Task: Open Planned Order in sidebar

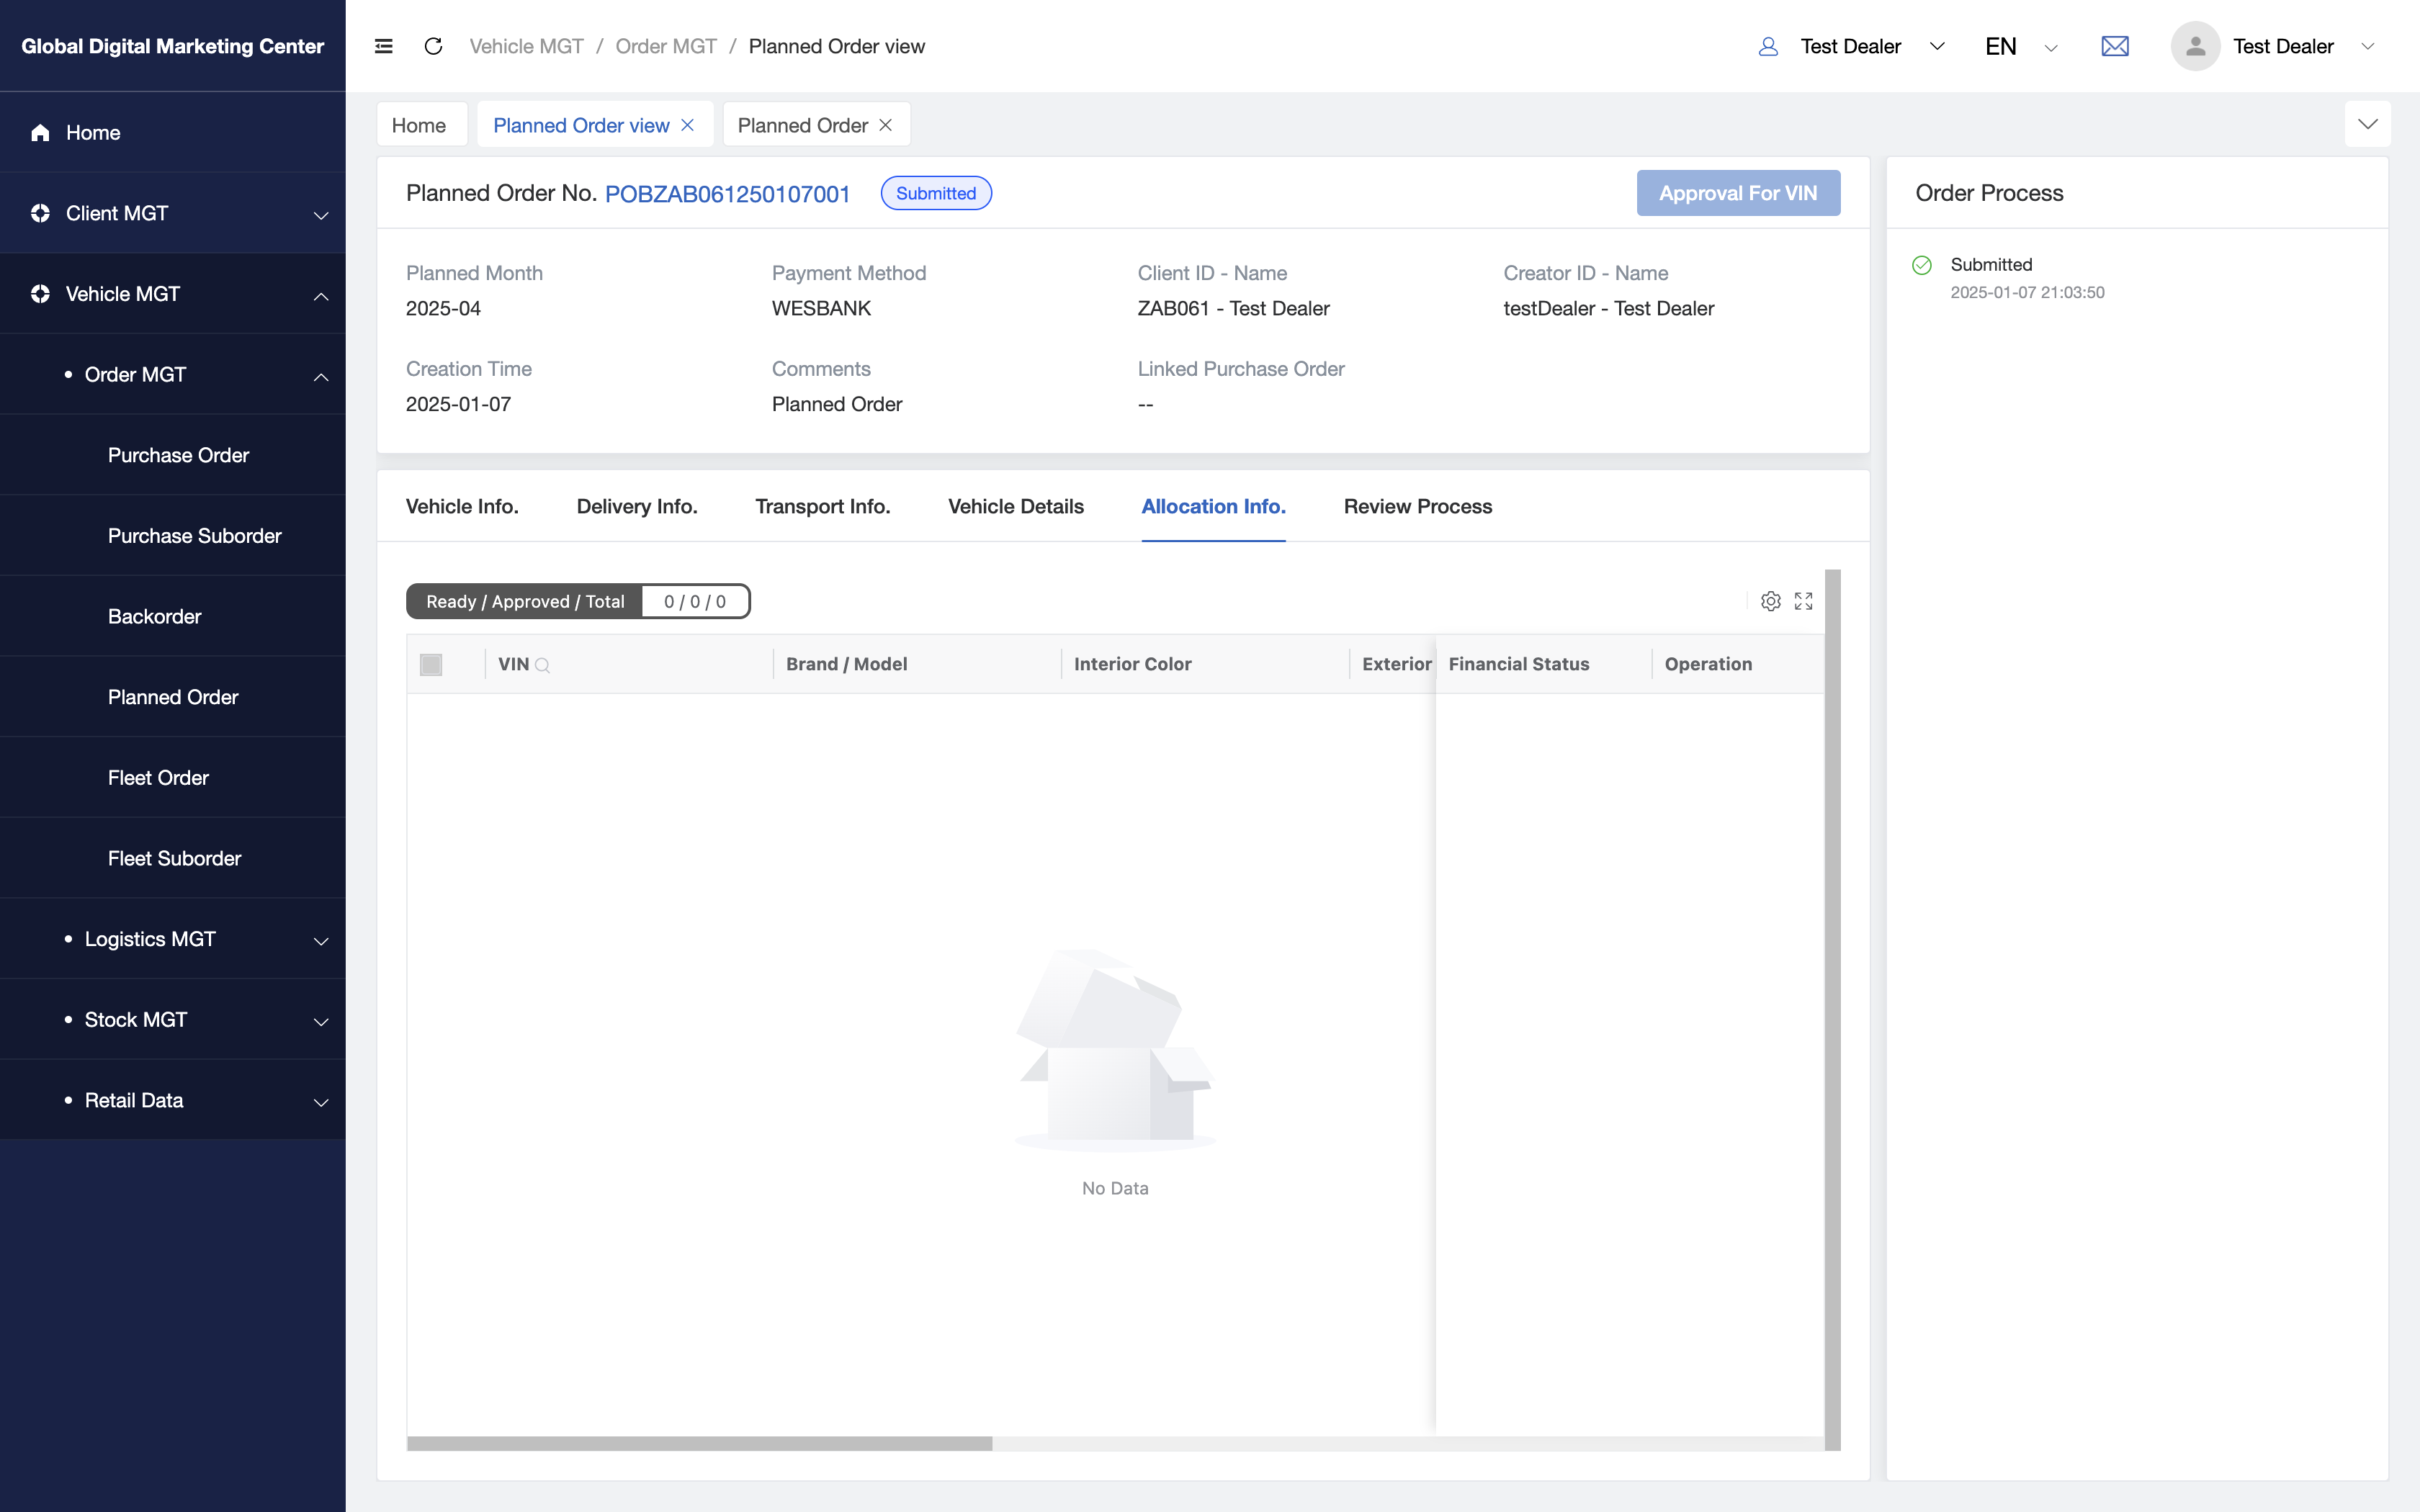Action: click(x=172, y=697)
